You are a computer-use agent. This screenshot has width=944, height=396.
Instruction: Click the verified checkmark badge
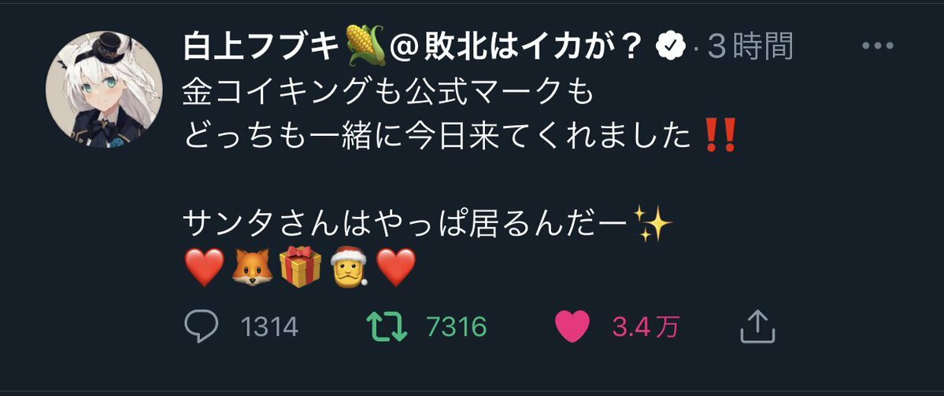[x=672, y=46]
